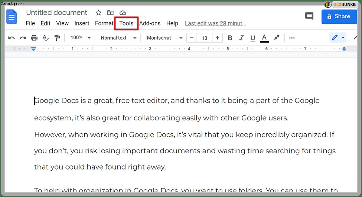This screenshot has height=197, width=362.
Task: Click the word 'ecosystem' in the text
Action: [53, 118]
